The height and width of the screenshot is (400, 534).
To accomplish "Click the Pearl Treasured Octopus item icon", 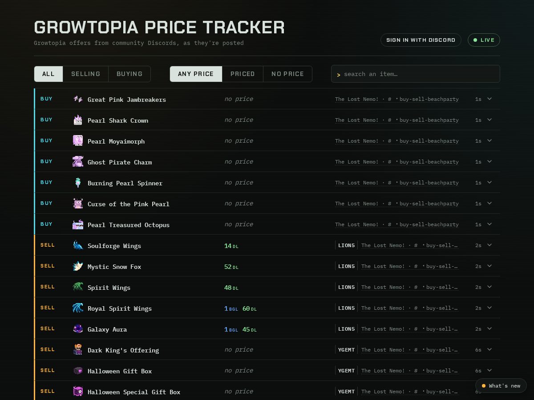I will click(x=78, y=224).
